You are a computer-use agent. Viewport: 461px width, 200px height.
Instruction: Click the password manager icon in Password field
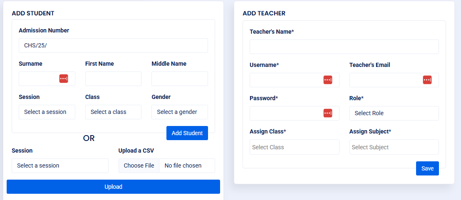[328, 113]
